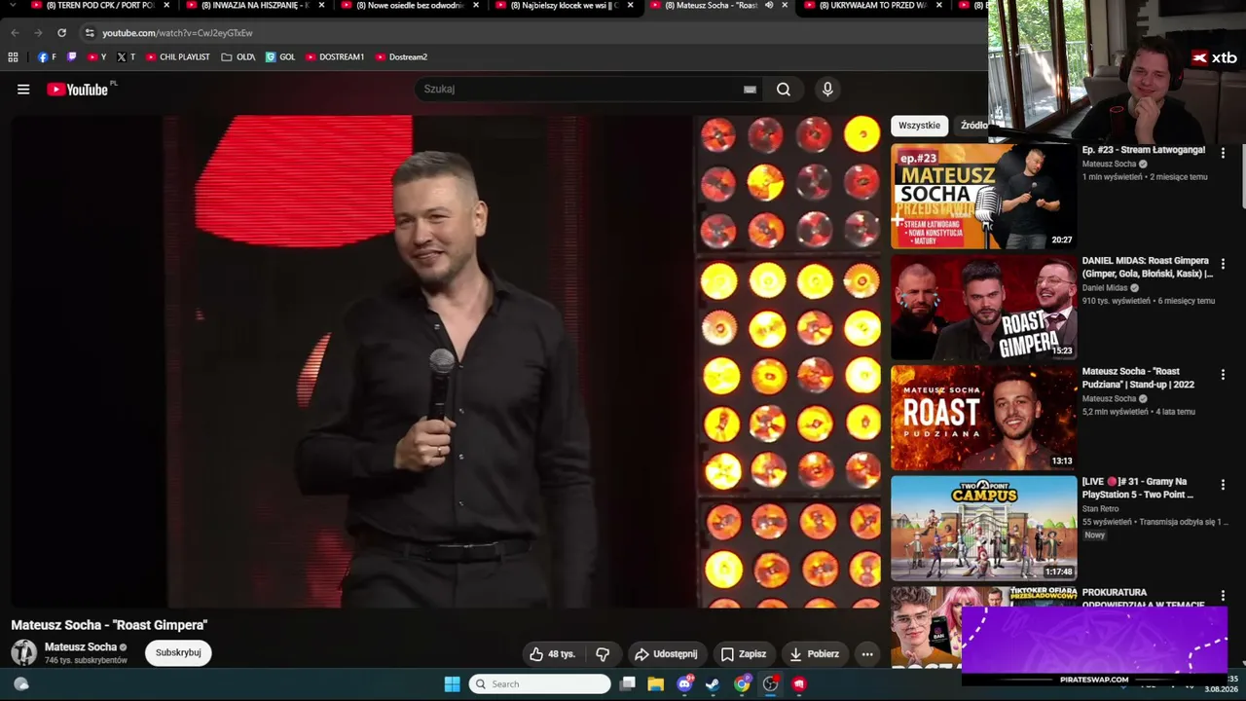Open Discord from the taskbar
The image size is (1246, 701).
coord(684,684)
